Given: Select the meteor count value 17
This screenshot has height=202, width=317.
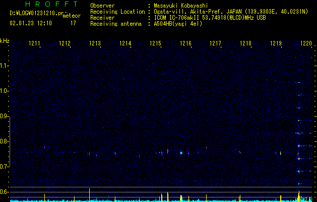Looking at the screenshot, I should (x=73, y=23).
